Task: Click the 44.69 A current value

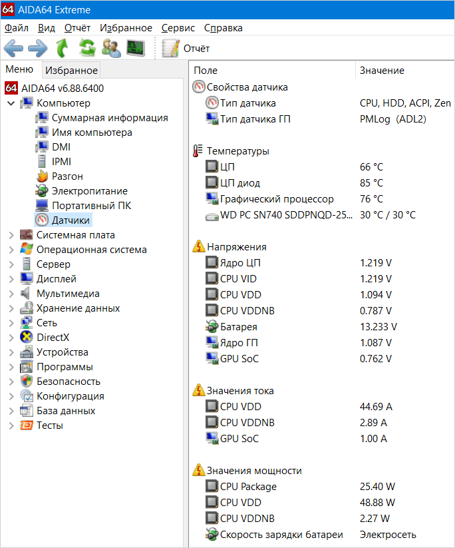Action: click(376, 406)
